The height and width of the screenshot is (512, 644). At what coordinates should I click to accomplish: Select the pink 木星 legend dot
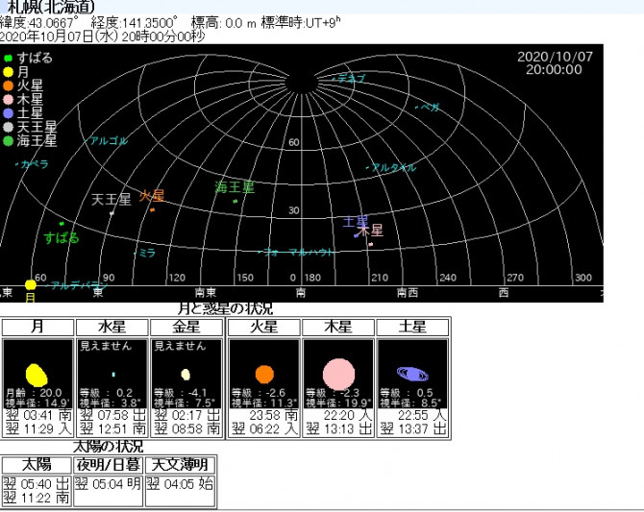click(x=9, y=100)
